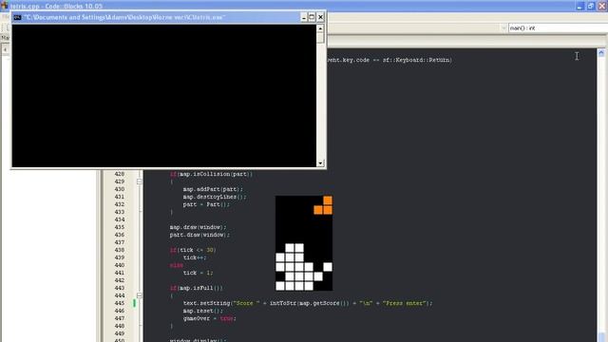Image resolution: width=608 pixels, height=342 pixels.
Task: Click the 'map.reset();' code line
Action: pos(202,311)
